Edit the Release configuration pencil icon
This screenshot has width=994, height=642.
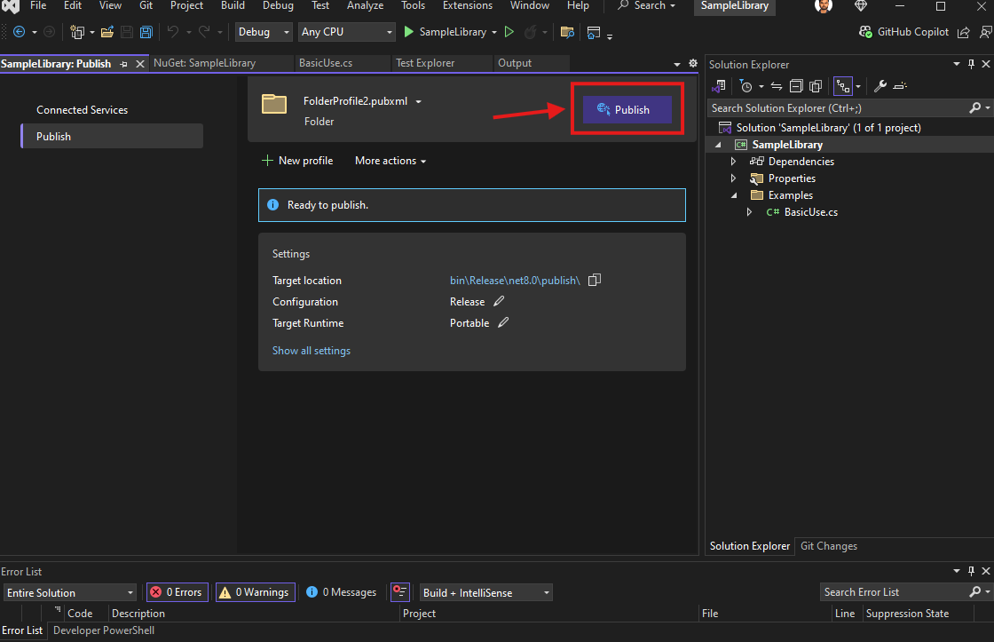[x=499, y=301]
